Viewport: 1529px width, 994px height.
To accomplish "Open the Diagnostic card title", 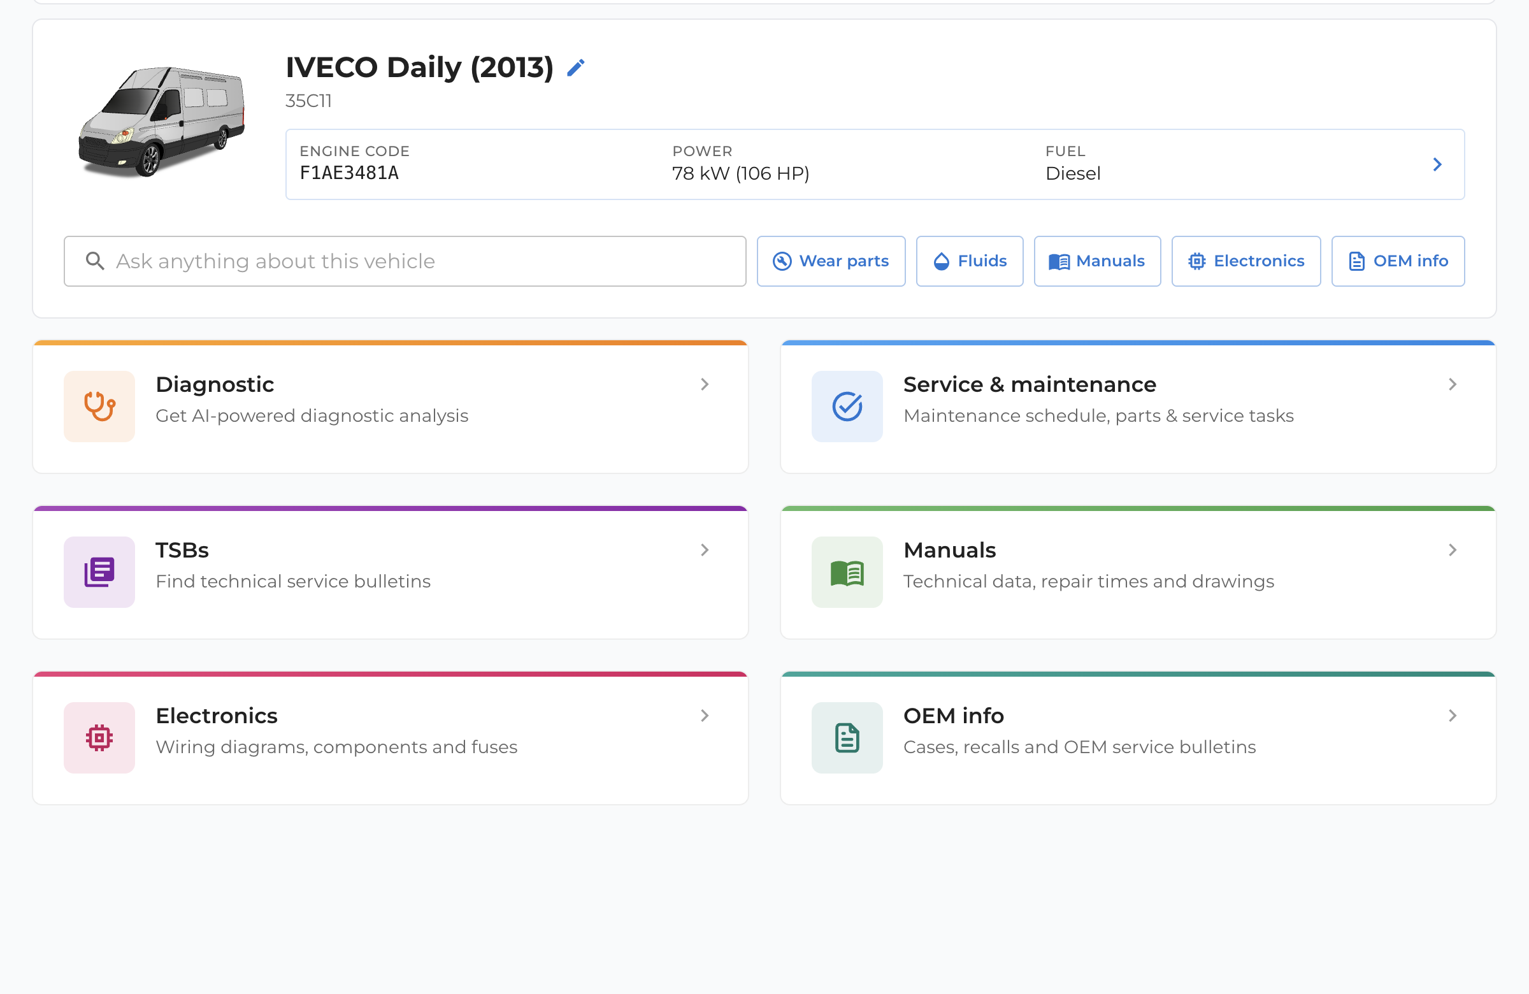I will [x=215, y=384].
